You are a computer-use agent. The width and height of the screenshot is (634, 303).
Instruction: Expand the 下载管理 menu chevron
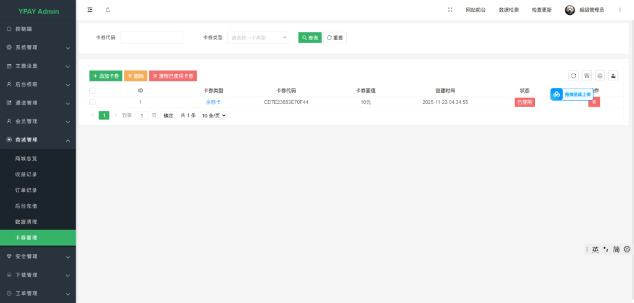68,276
